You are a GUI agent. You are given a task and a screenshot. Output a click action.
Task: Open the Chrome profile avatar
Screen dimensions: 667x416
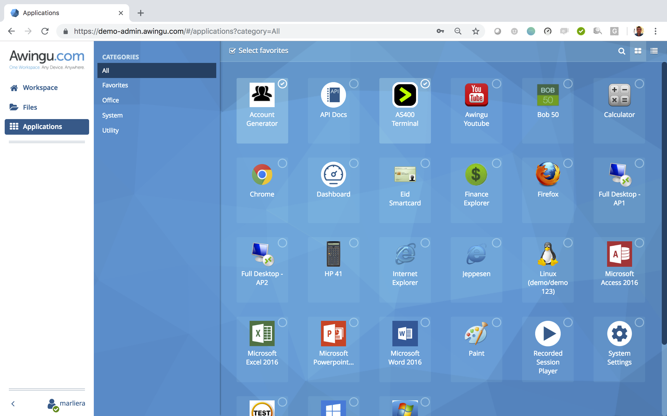[639, 31]
